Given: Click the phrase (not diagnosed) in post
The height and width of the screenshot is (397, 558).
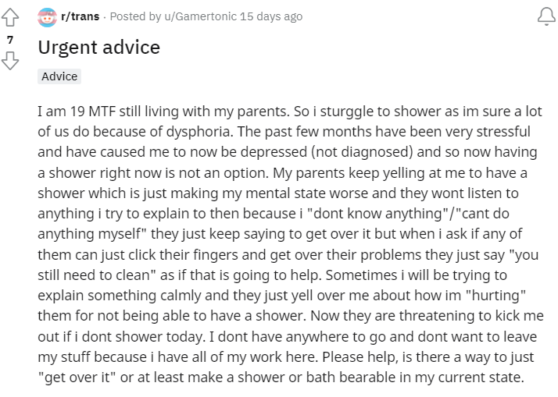Looking at the screenshot, I should [x=363, y=152].
